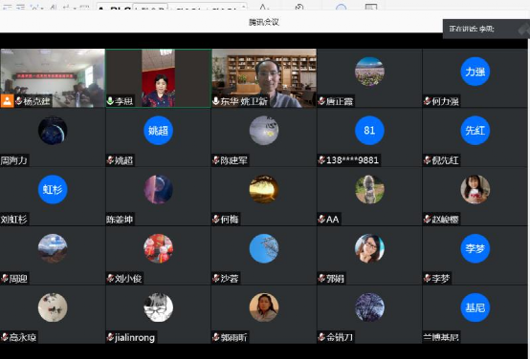Click the muted mic icon next to 何力强
Viewport: 530px width, 359px height.
click(428, 101)
